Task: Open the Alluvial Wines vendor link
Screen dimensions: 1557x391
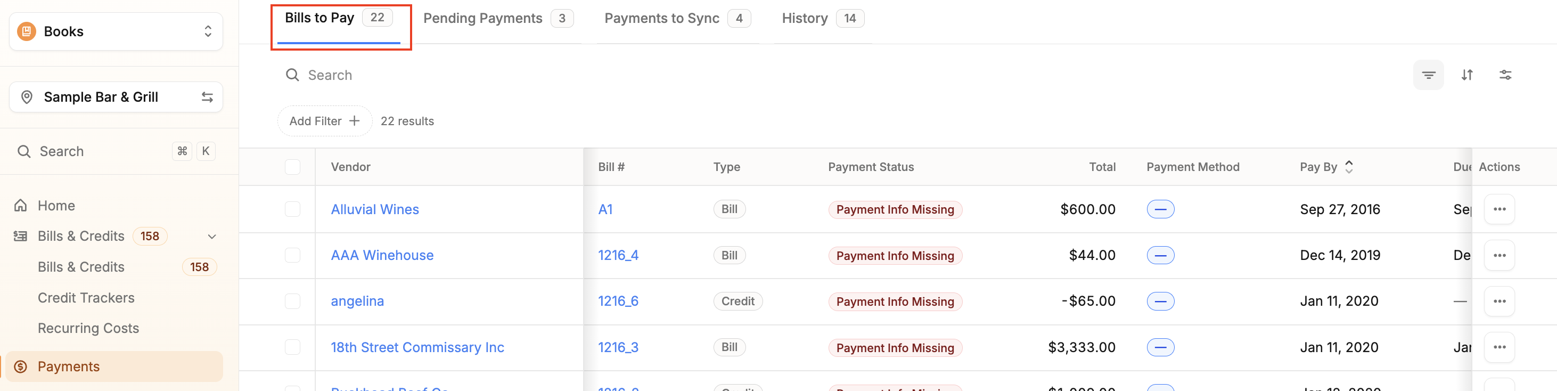Action: coord(375,209)
